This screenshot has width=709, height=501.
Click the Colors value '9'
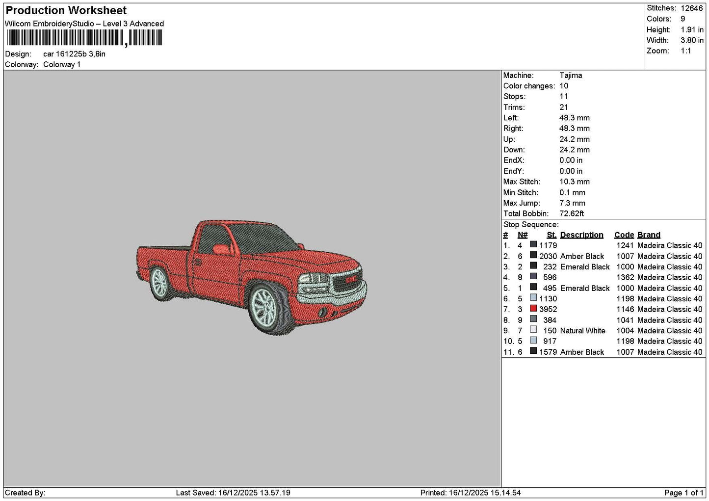[x=683, y=19]
